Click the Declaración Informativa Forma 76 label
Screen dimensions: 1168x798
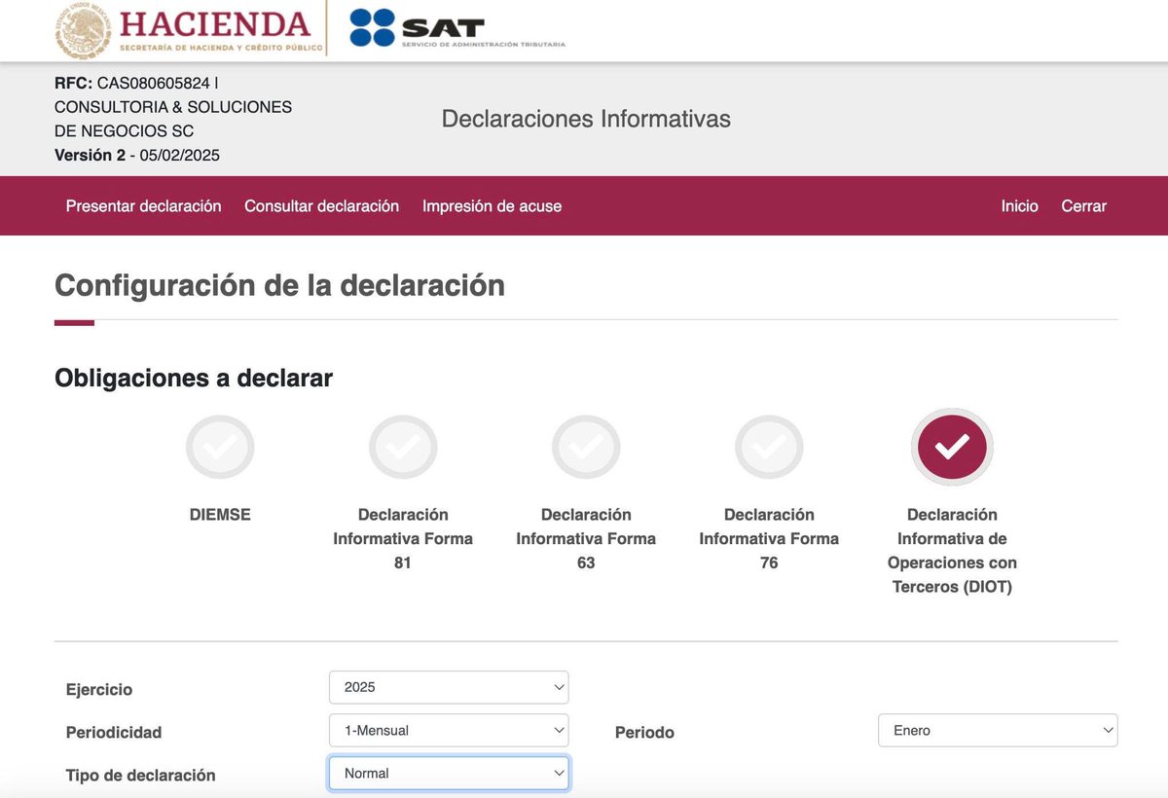coord(769,538)
